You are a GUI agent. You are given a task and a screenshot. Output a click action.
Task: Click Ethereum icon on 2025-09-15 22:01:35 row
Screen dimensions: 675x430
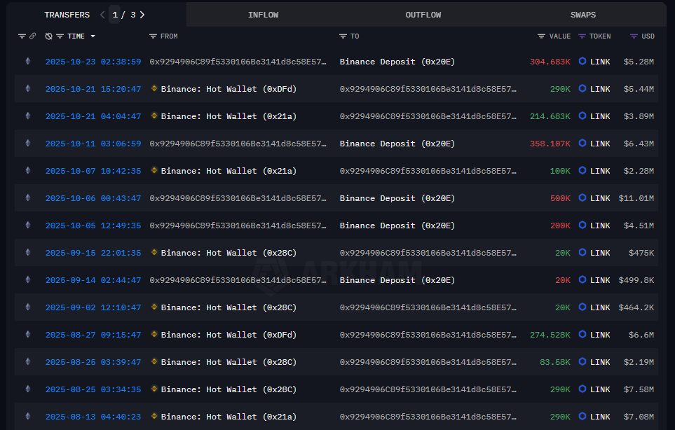click(x=28, y=252)
